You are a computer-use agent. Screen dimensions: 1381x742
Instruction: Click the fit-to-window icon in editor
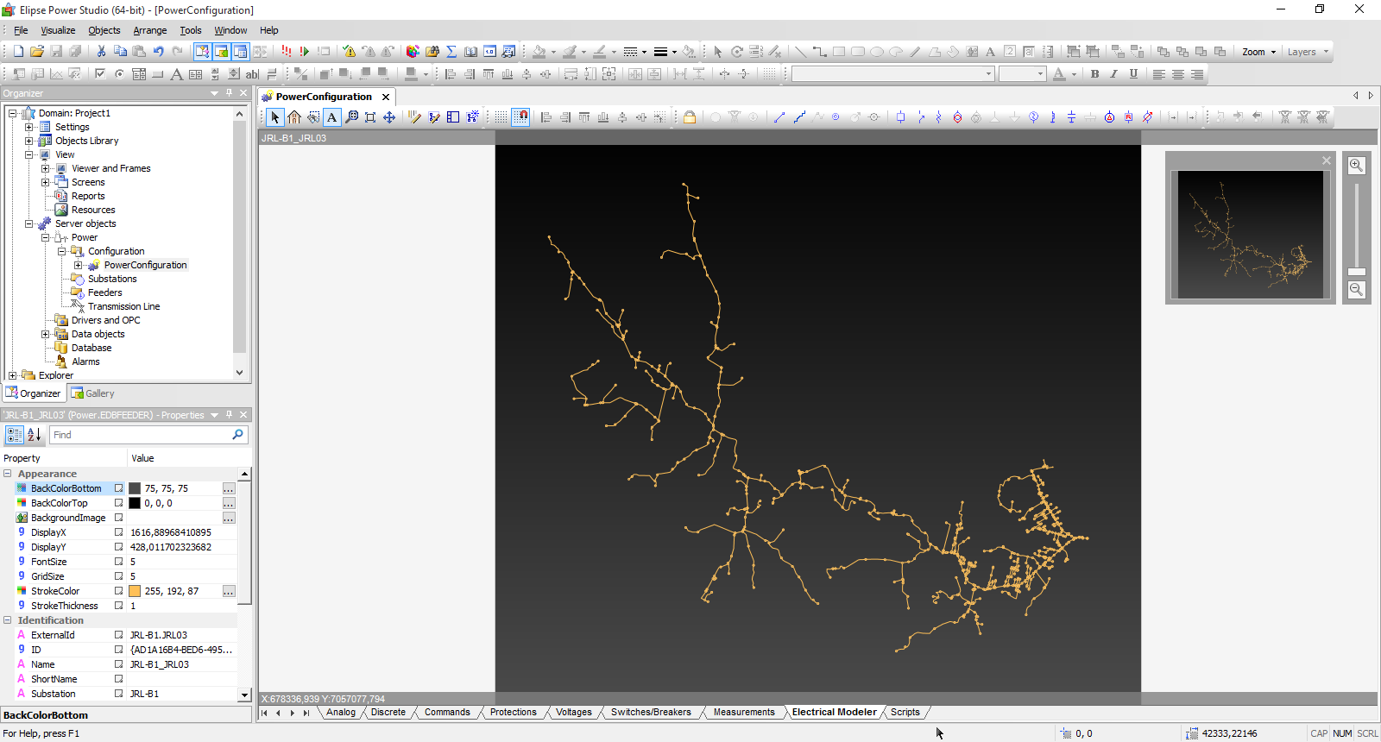pos(370,117)
